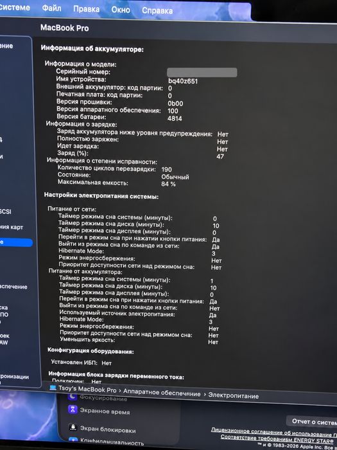337x450 pixels.
Task: Select the card reader (карт) sidebar item
Action: click(x=12, y=228)
